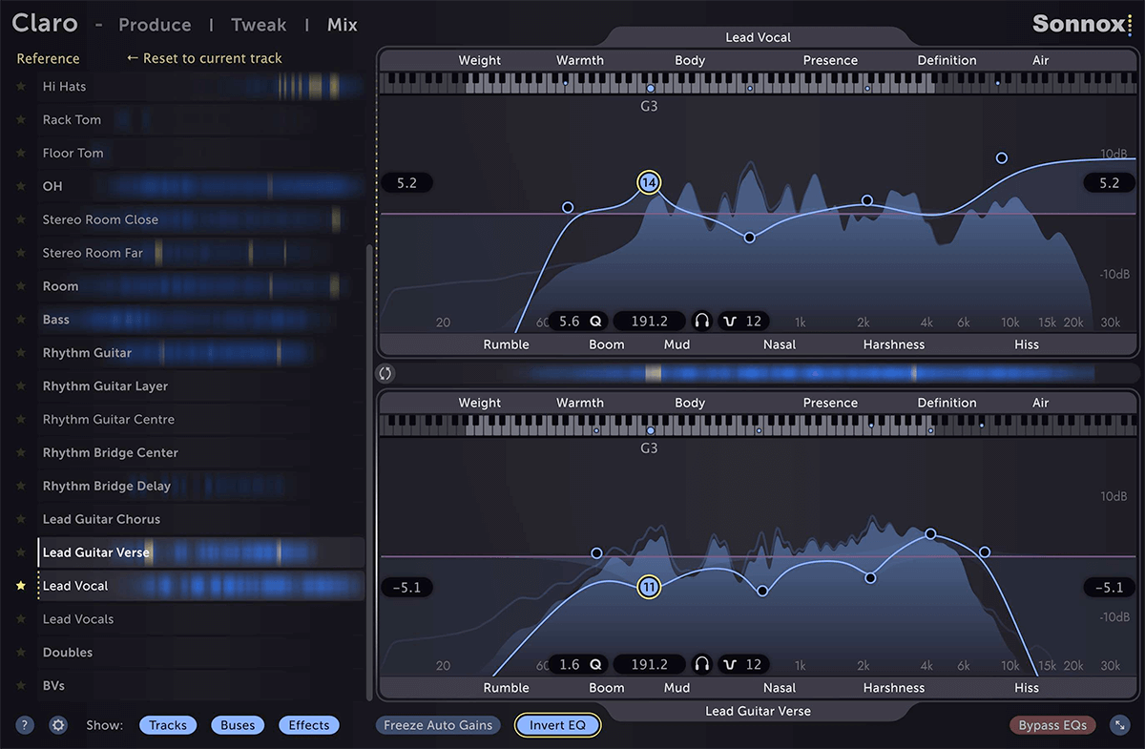Select the Rhythm Guitar Layer track

pyautogui.click(x=201, y=386)
